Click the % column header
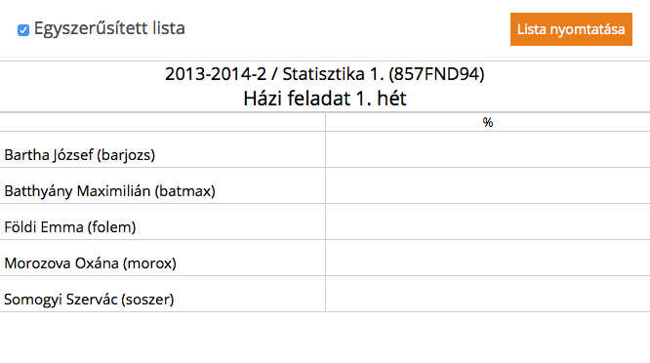 [488, 122]
